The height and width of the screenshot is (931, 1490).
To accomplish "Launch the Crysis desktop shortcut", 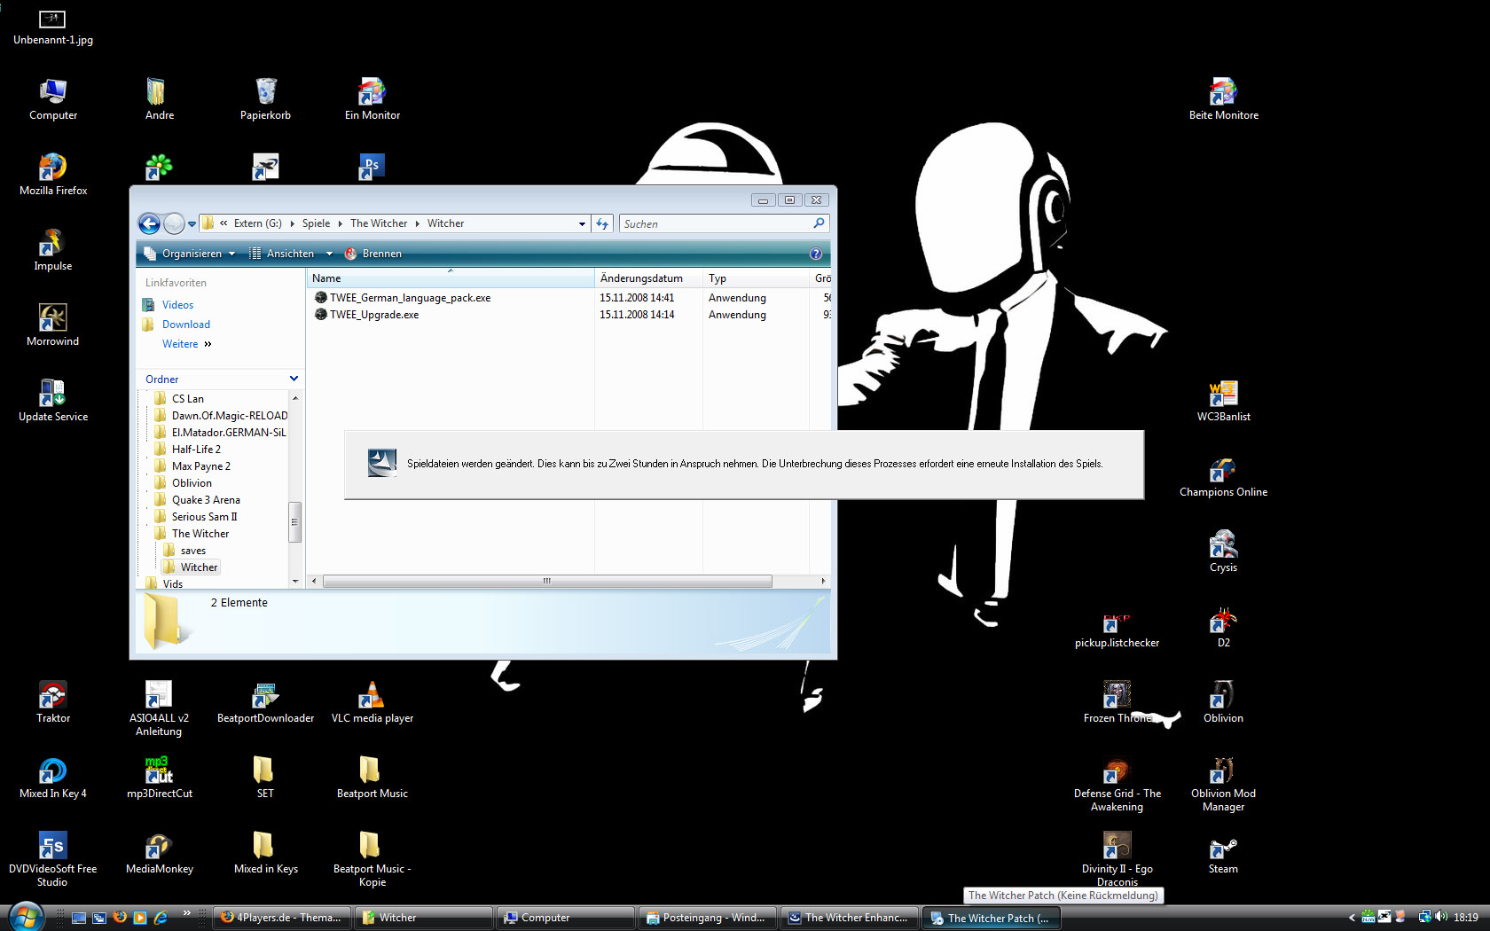I will pos(1224,551).
